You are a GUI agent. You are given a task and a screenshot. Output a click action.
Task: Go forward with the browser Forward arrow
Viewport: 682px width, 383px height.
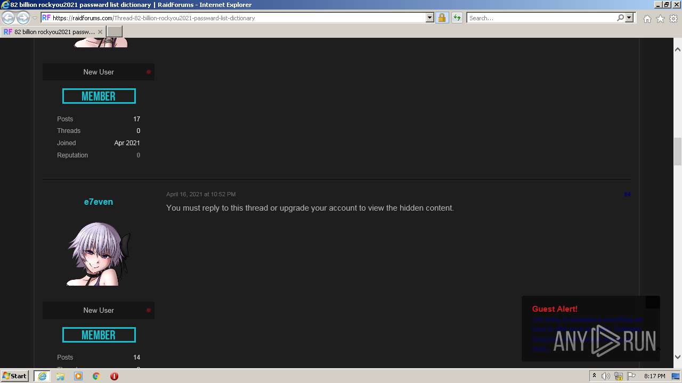coord(23,18)
